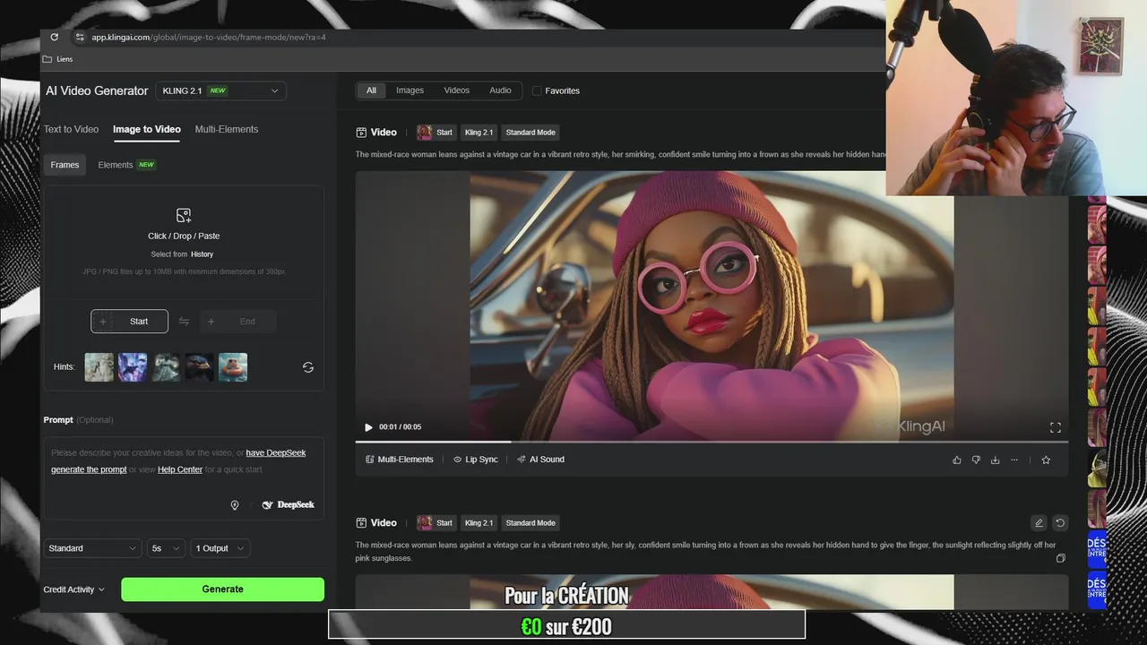Toggle the Favorites checkbox
The width and height of the screenshot is (1147, 645).
point(537,90)
